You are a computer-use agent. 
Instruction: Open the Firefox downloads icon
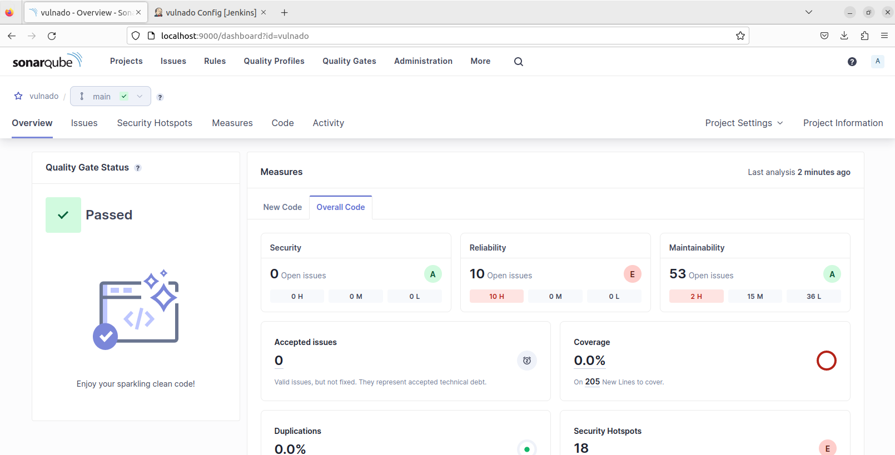[x=844, y=36]
